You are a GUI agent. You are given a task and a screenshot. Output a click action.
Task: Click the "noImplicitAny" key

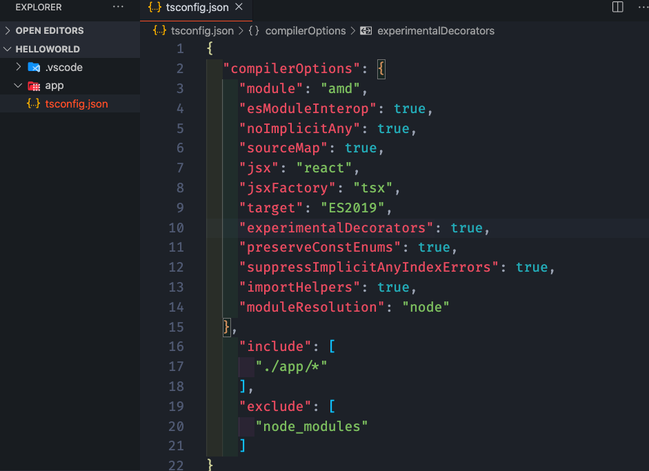299,128
